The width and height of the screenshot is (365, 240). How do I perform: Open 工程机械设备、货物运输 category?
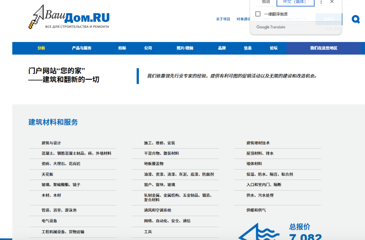pyautogui.click(x=63, y=232)
